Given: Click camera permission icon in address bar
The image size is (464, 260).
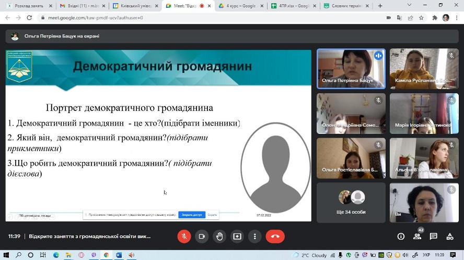Looking at the screenshot, I should tap(389, 18).
